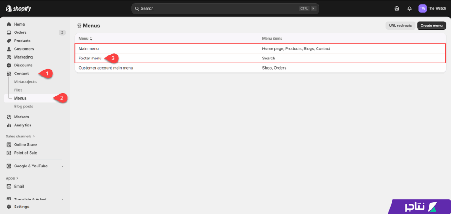Click the Sidekick icon beside the bell

397,8
